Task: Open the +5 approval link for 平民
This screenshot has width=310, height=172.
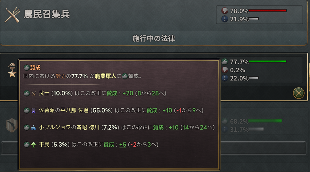Action: tap(122, 144)
